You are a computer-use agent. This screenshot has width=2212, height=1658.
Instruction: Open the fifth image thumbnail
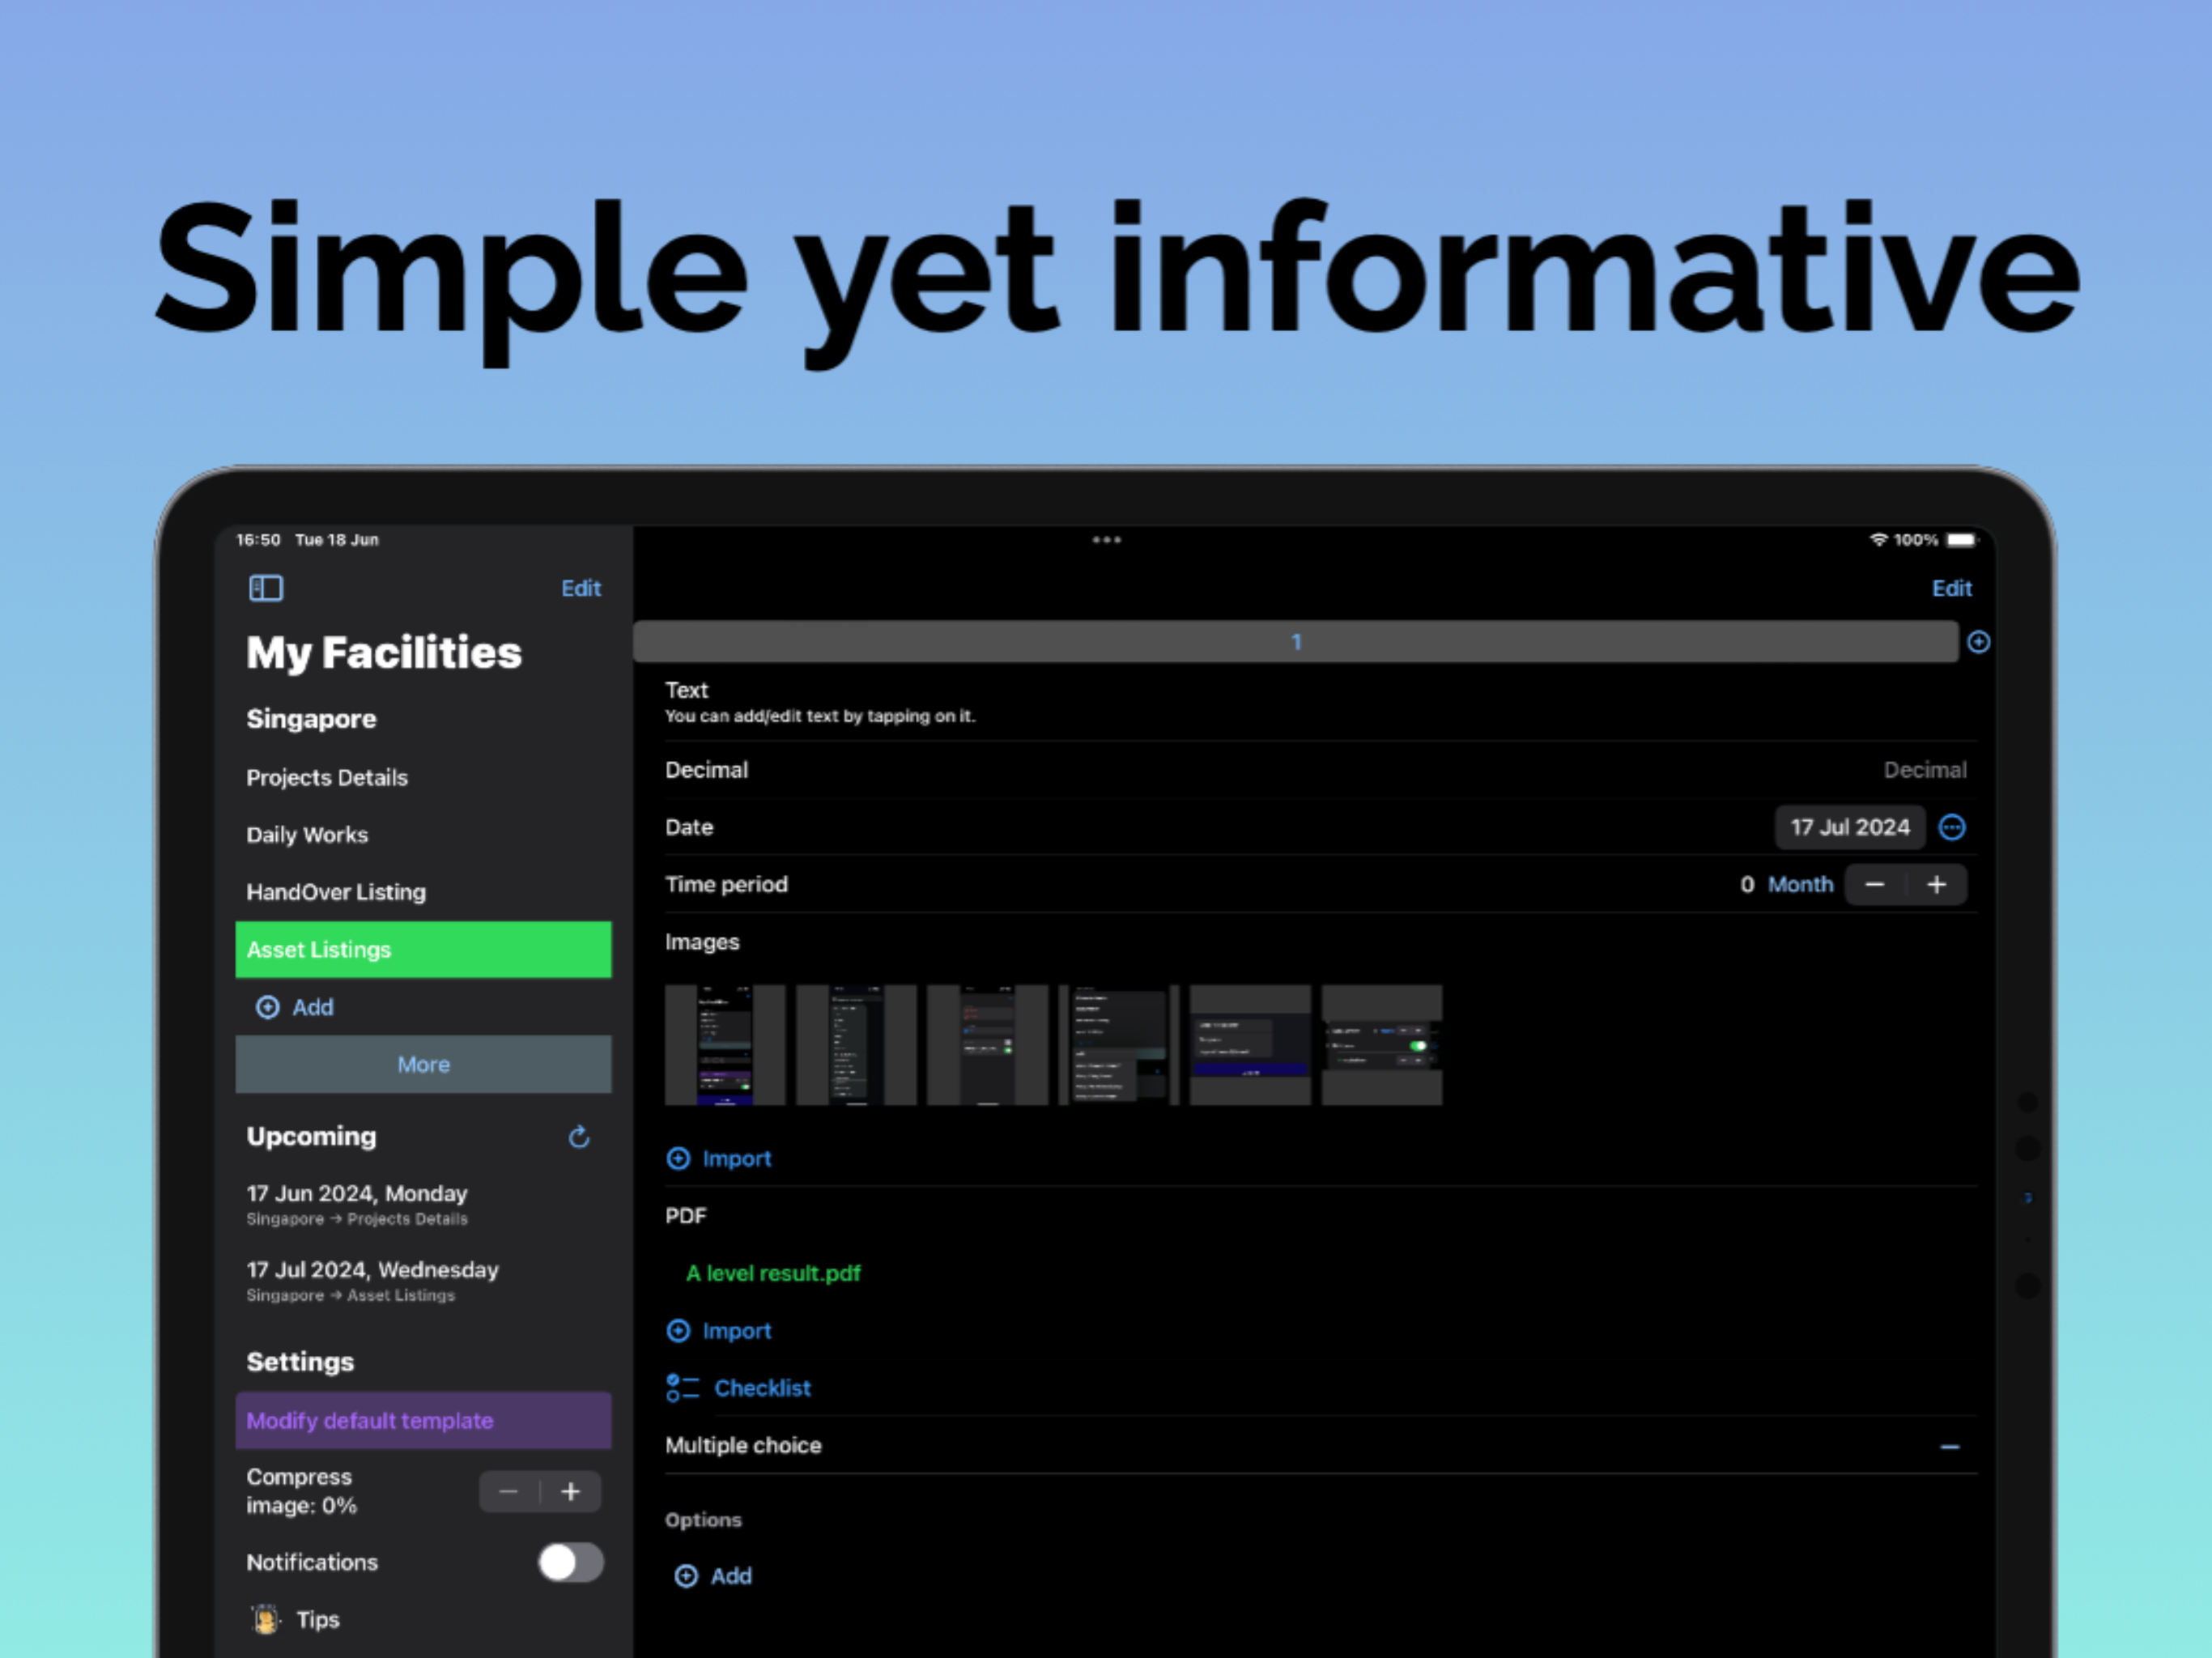1250,1045
